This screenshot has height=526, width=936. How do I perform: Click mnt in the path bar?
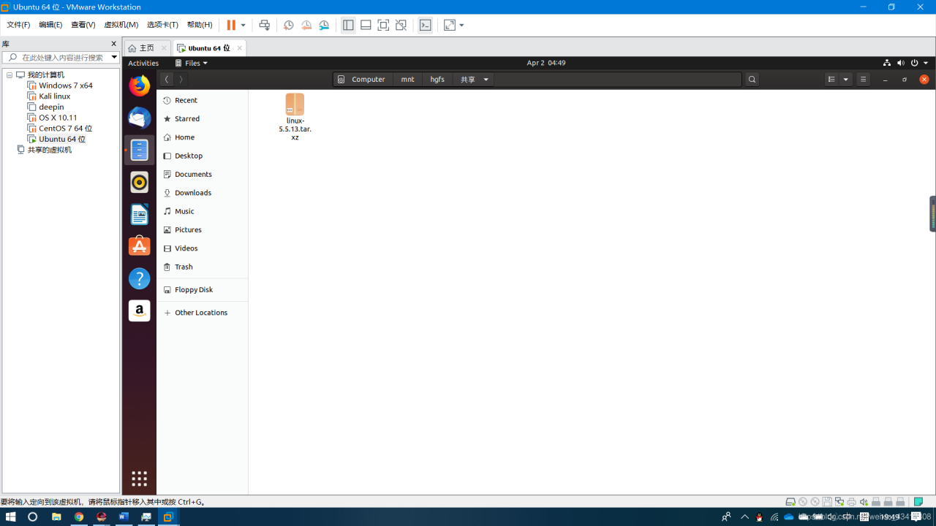407,79
